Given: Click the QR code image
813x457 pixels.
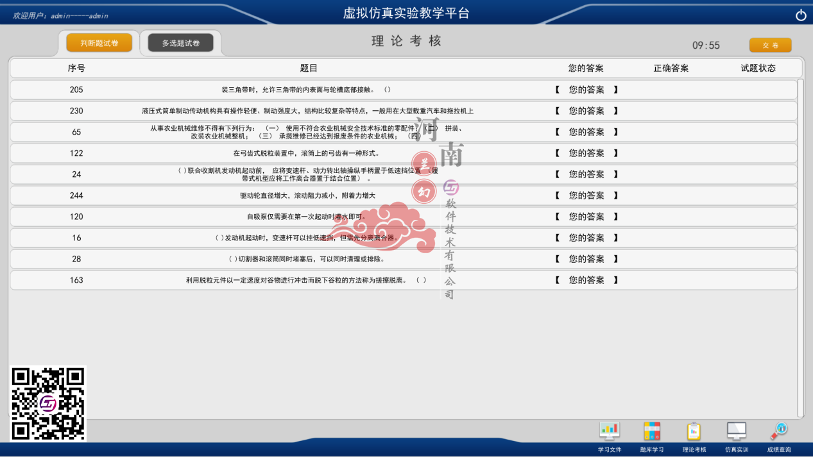Looking at the screenshot, I should pos(48,404).
